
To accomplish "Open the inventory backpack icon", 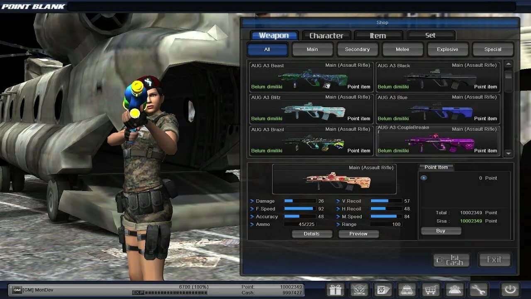I will pyautogui.click(x=407, y=289).
